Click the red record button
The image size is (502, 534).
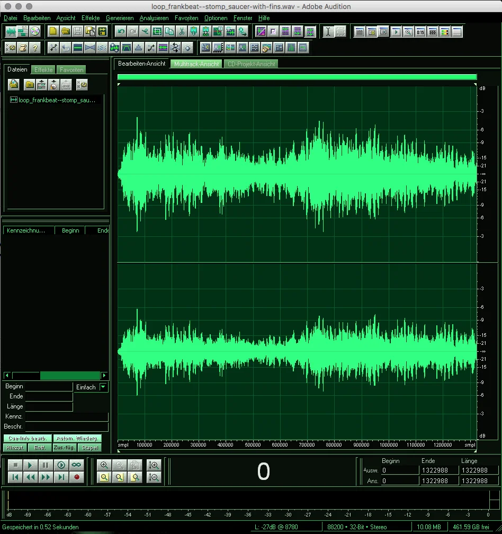(x=77, y=477)
